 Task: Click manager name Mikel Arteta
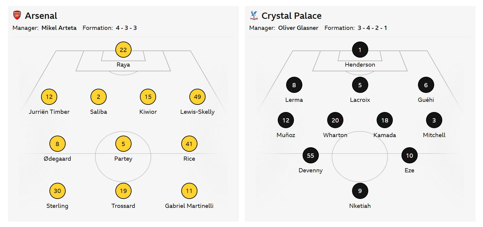click(x=59, y=28)
